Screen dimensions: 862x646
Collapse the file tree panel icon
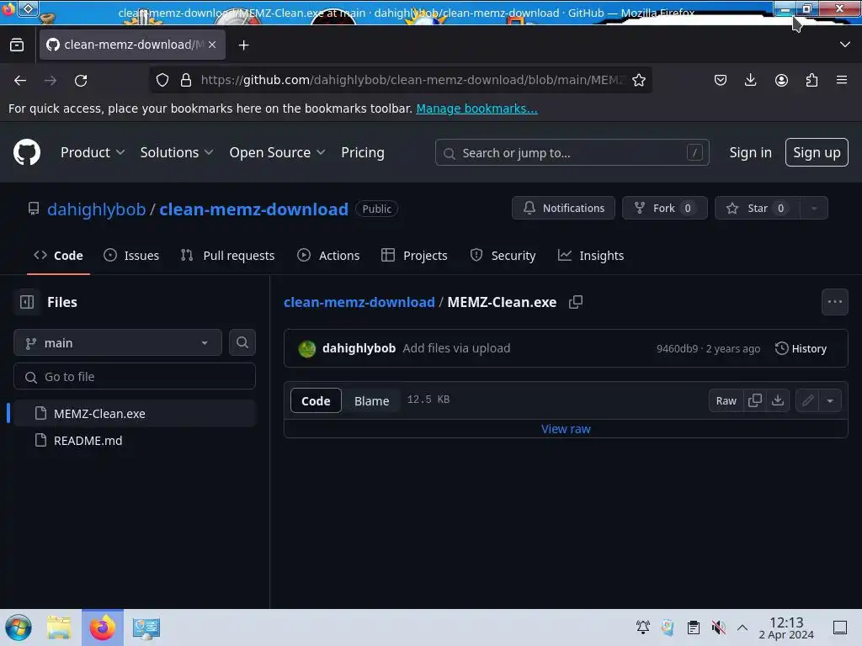[27, 302]
